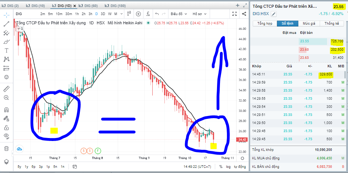Open the indicators fx menu
Viewport: 348px width, 173px height.
(x=148, y=14)
